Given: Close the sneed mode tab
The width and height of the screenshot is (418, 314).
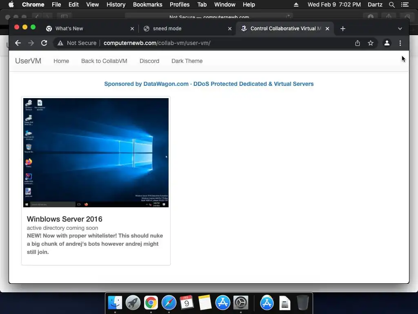Looking at the screenshot, I should [230, 29].
